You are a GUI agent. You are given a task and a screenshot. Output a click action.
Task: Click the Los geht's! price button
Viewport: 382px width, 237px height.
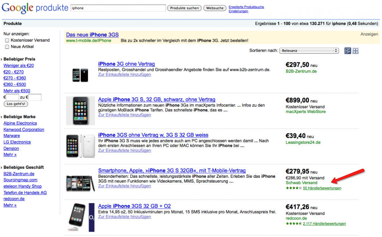click(x=16, y=104)
